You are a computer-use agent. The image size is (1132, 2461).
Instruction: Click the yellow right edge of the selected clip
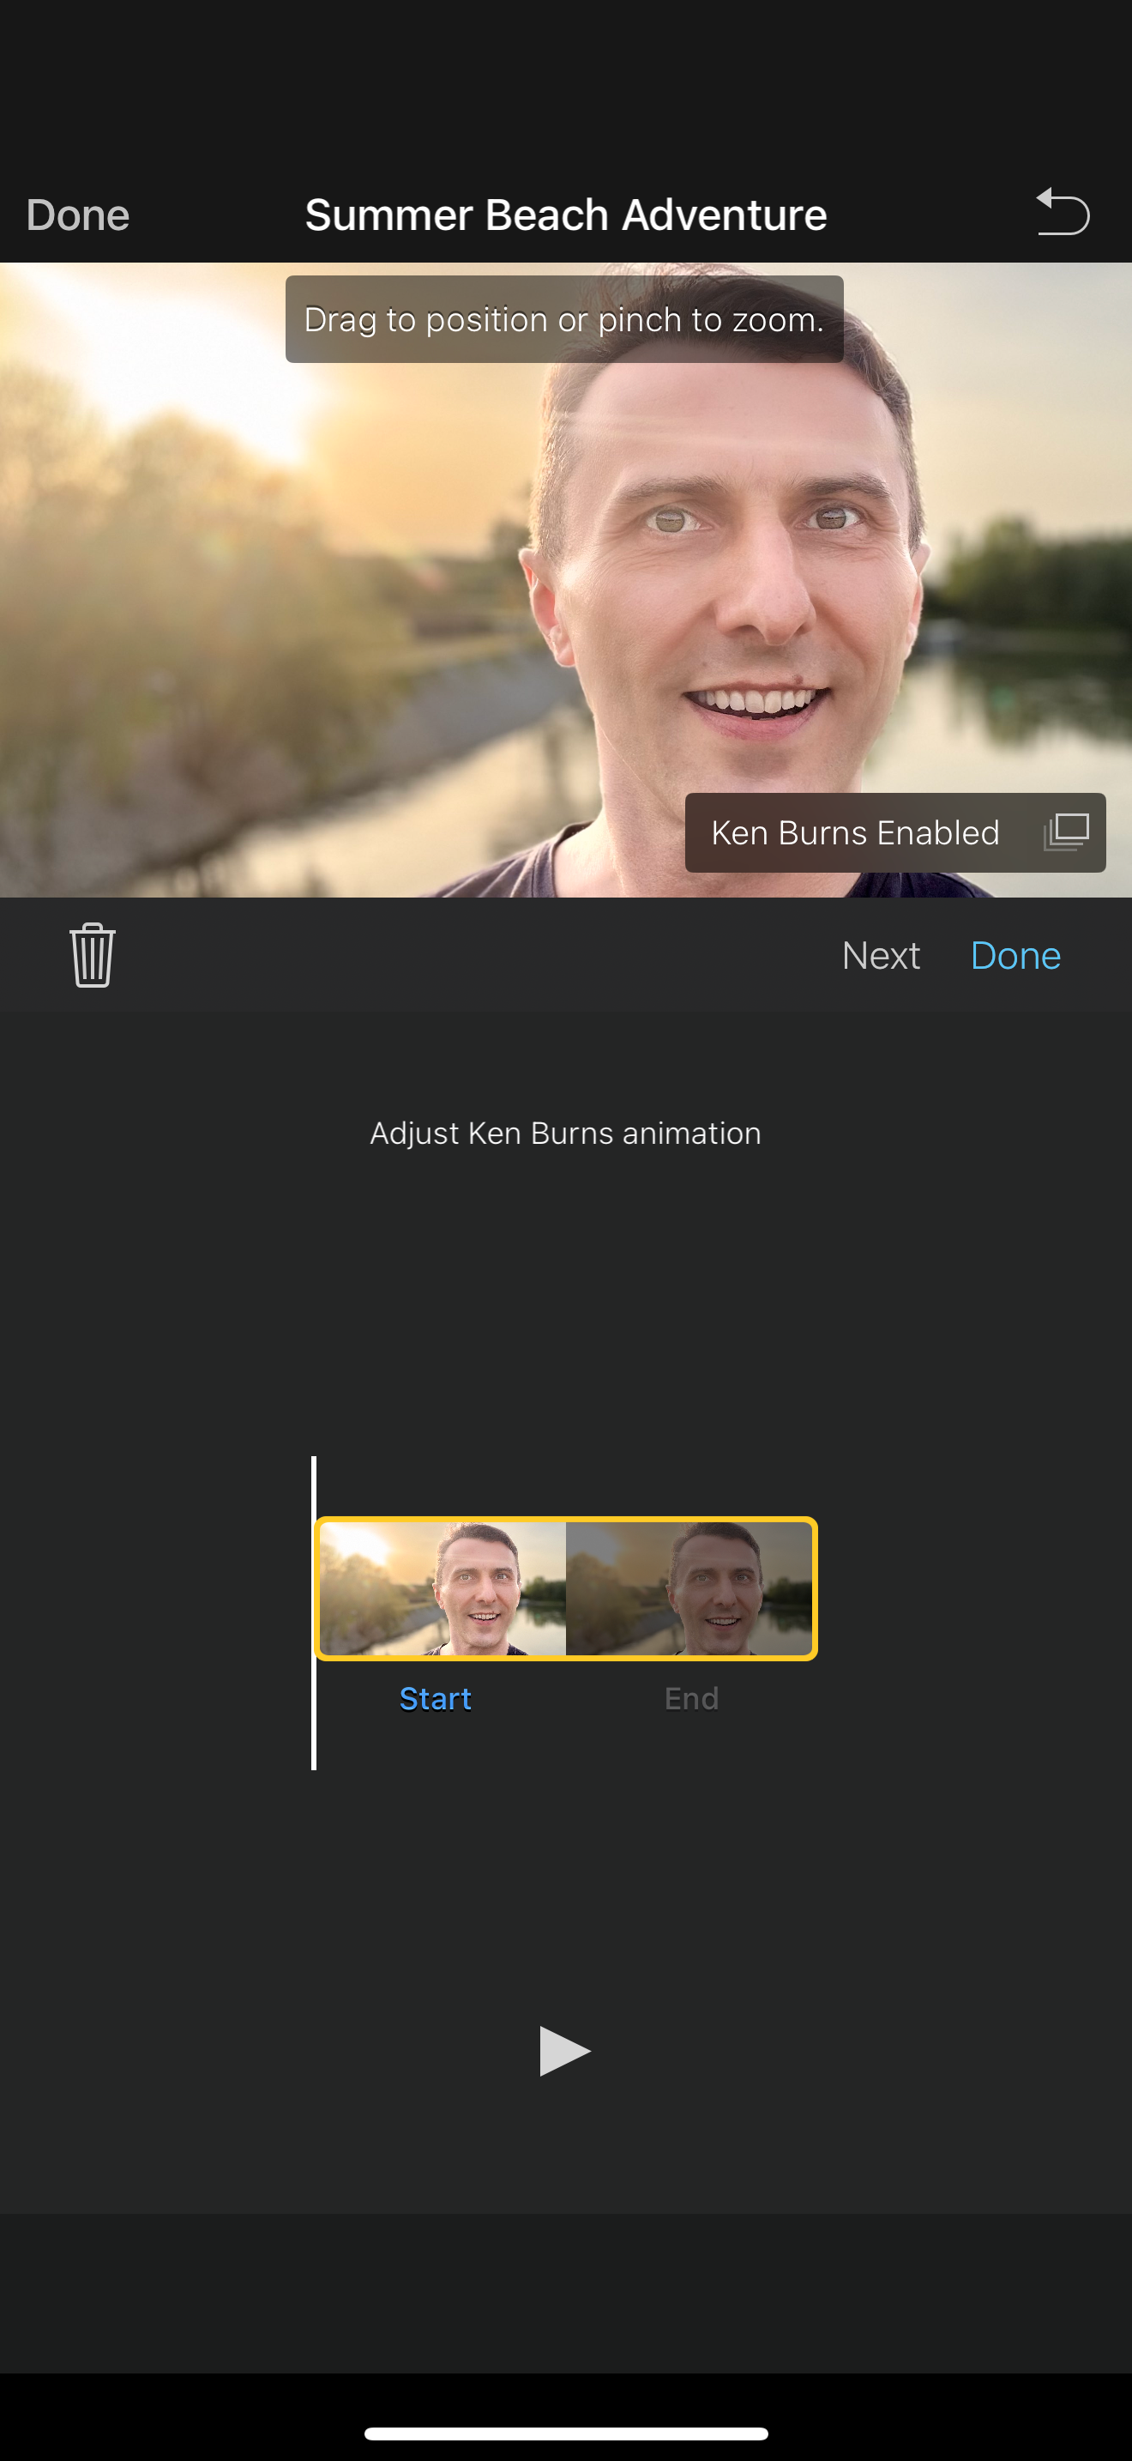[x=814, y=1587]
